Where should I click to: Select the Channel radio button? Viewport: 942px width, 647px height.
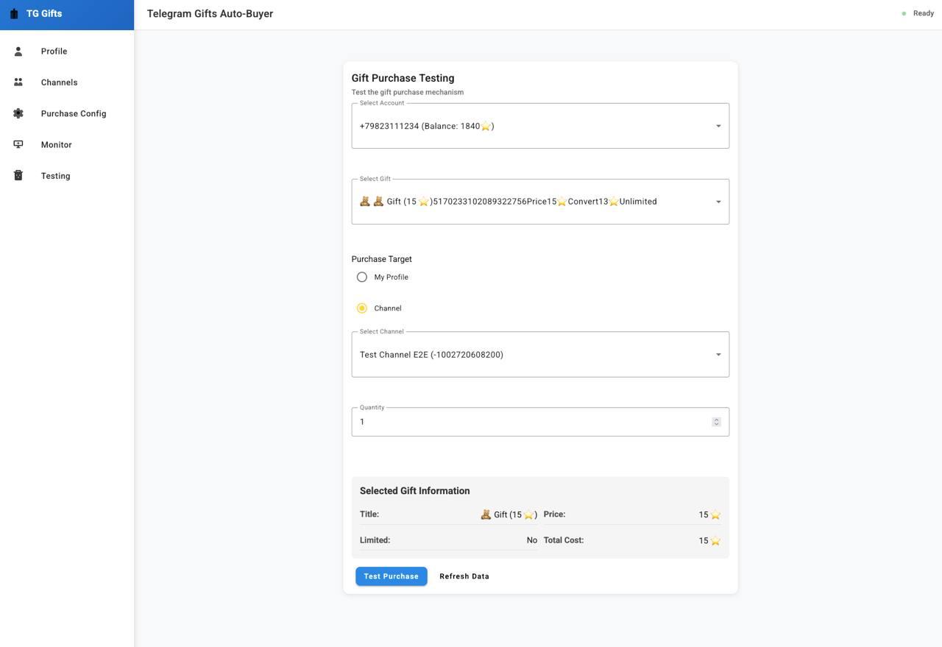(x=362, y=308)
